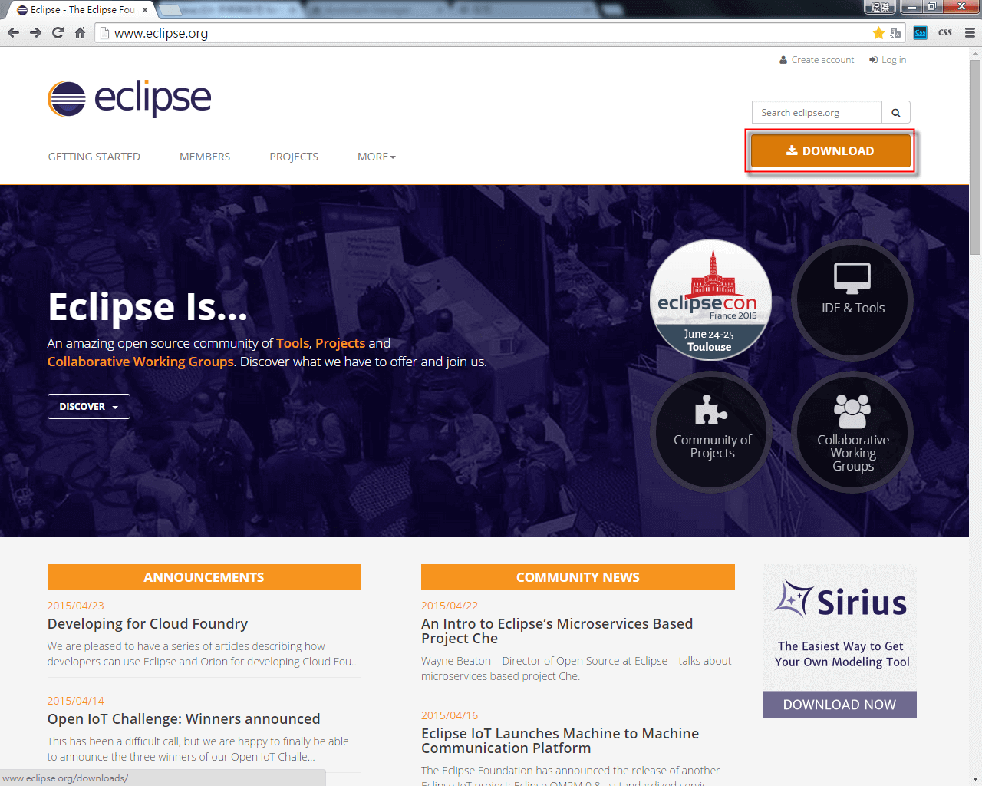Image resolution: width=982 pixels, height=786 pixels.
Task: Open the Community of Projects circle
Action: pyautogui.click(x=711, y=431)
